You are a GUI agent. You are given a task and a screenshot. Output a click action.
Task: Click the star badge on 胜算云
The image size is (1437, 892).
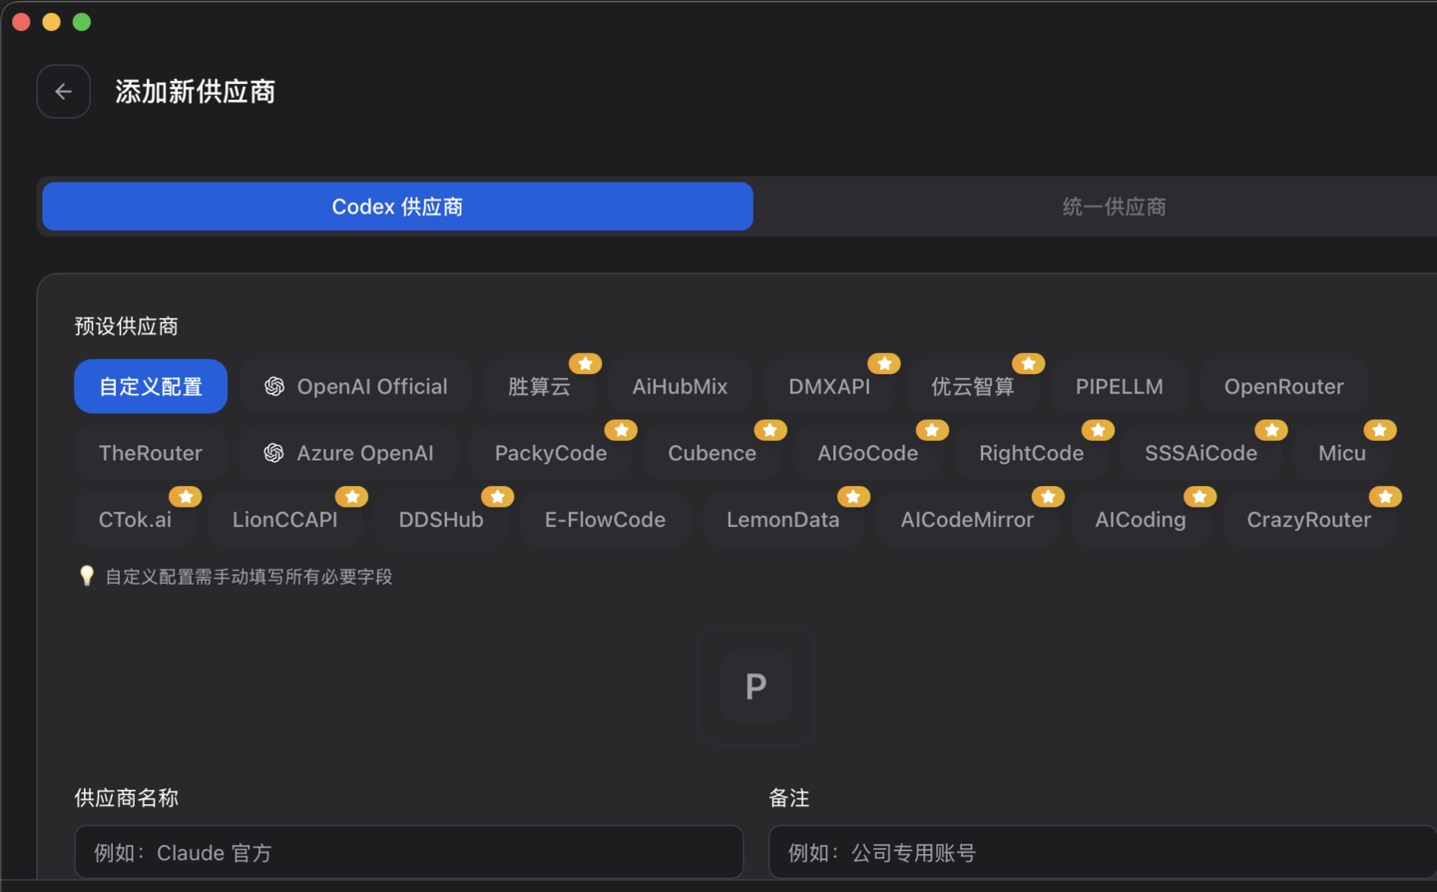[x=585, y=363]
